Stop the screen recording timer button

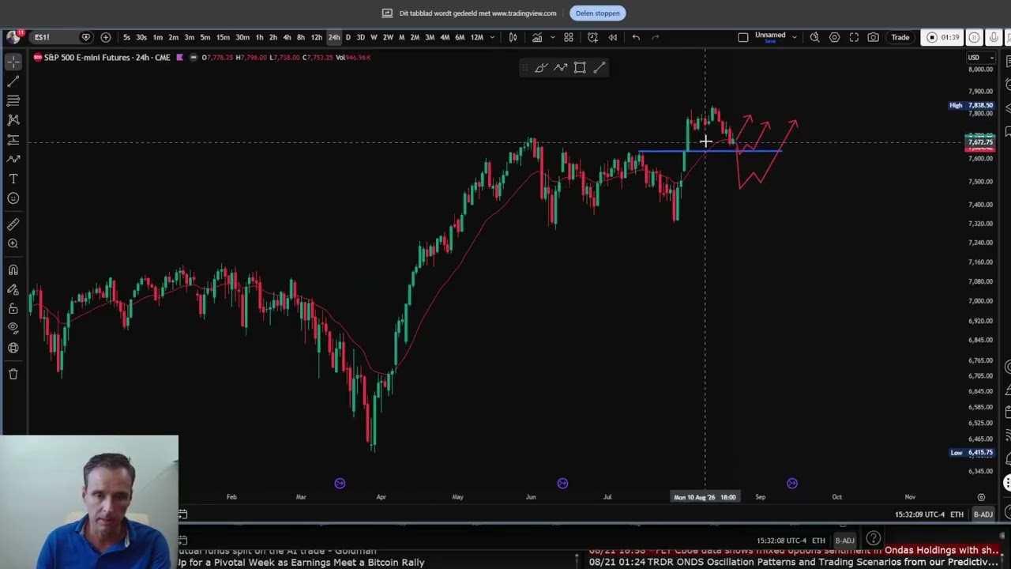tap(943, 37)
